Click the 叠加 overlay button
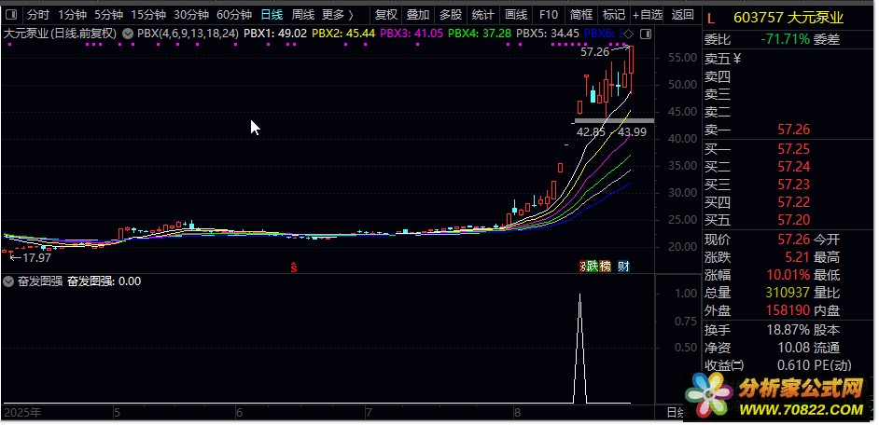Image resolution: width=879 pixels, height=425 pixels. tap(418, 15)
